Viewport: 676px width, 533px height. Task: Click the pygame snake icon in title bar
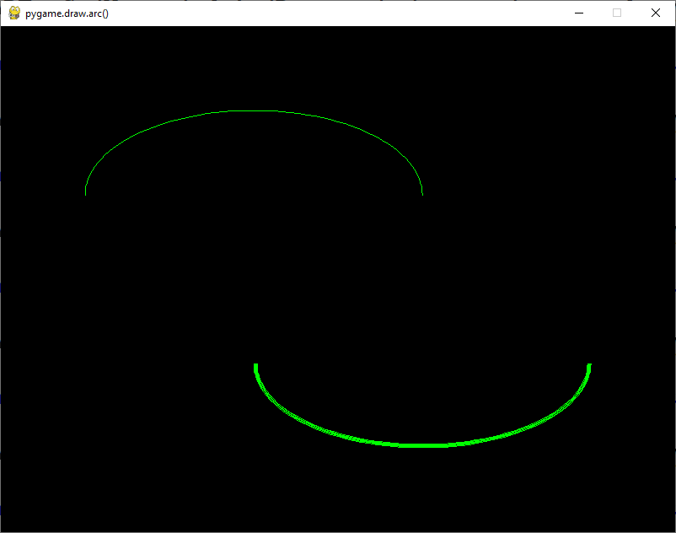click(x=14, y=13)
